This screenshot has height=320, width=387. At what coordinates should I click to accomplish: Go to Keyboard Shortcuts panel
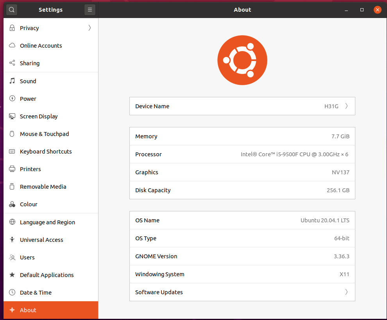pyautogui.click(x=51, y=152)
